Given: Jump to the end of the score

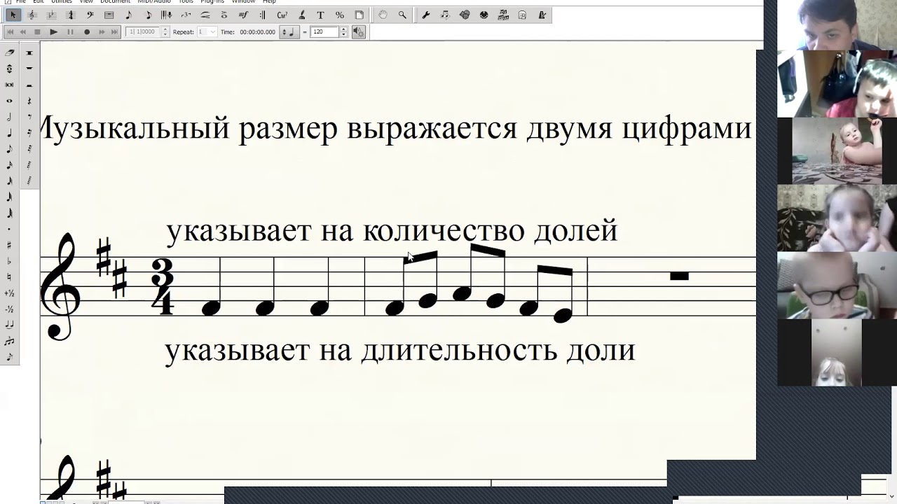Looking at the screenshot, I should [x=114, y=31].
